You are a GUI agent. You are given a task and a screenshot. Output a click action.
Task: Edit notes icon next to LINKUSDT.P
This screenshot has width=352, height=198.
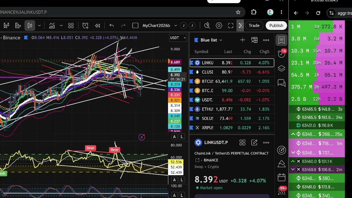[254, 142]
